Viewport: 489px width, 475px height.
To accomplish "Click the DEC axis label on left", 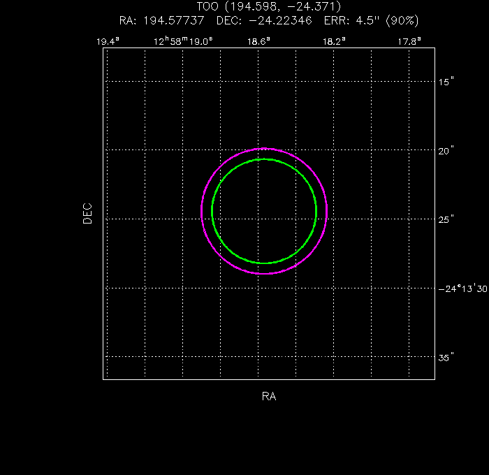I will [x=87, y=213].
